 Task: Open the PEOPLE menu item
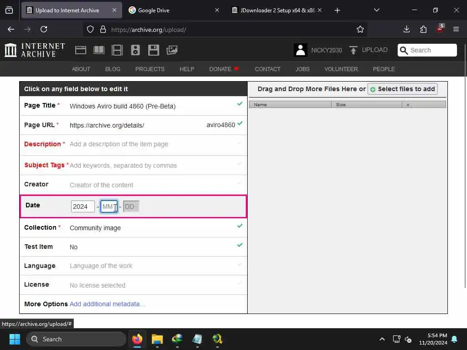[384, 69]
